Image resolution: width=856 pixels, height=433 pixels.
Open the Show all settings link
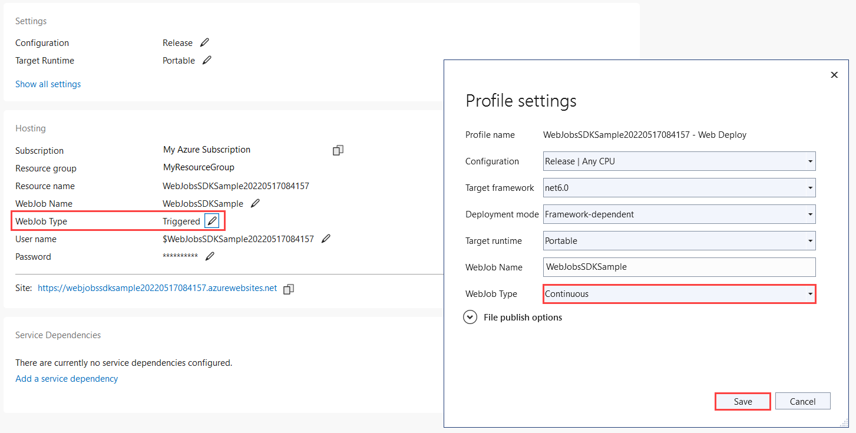[48, 84]
